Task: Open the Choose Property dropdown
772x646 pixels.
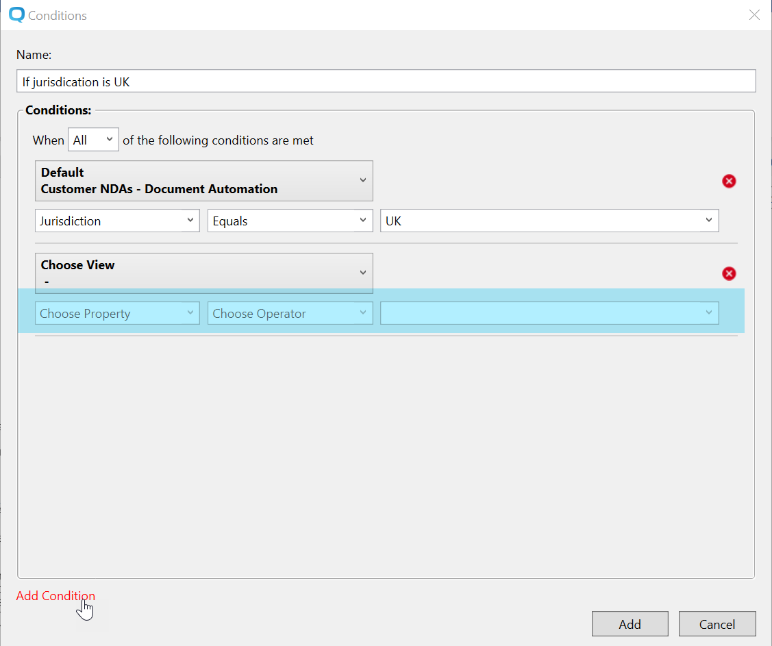Action: tap(117, 314)
